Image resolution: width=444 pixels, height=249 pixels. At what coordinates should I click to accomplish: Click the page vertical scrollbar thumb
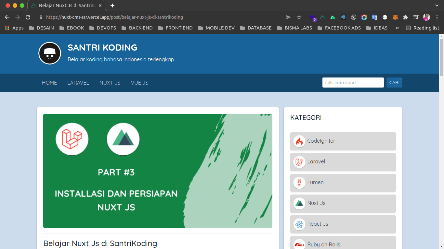441,57
